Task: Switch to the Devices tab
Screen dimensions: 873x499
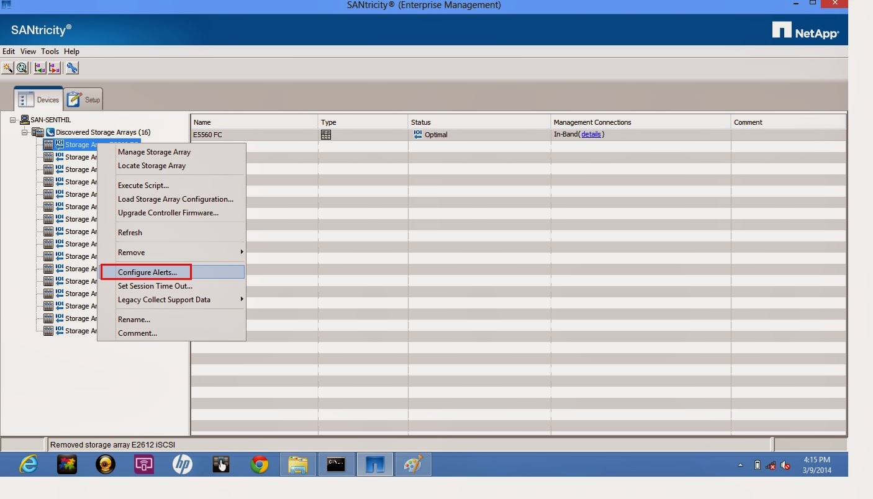Action: tap(38, 99)
